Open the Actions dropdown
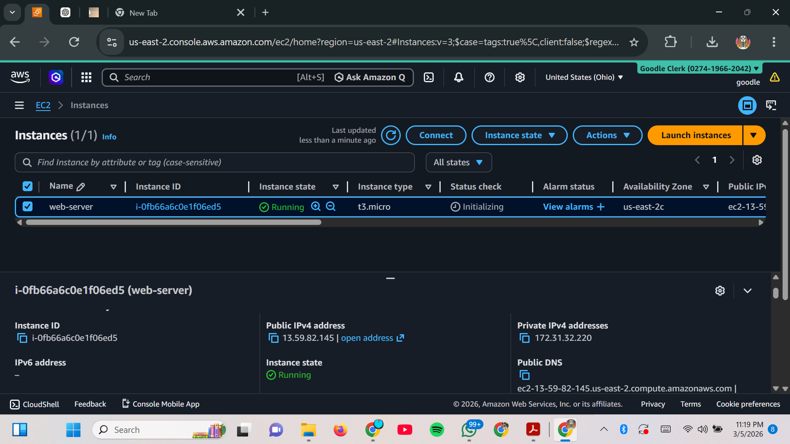 click(607, 135)
